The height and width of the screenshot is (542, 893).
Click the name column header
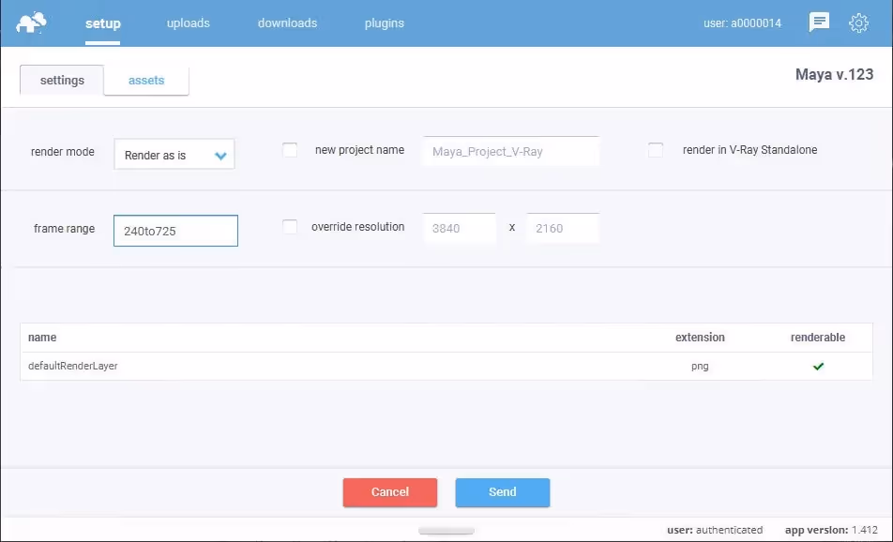[x=42, y=338]
